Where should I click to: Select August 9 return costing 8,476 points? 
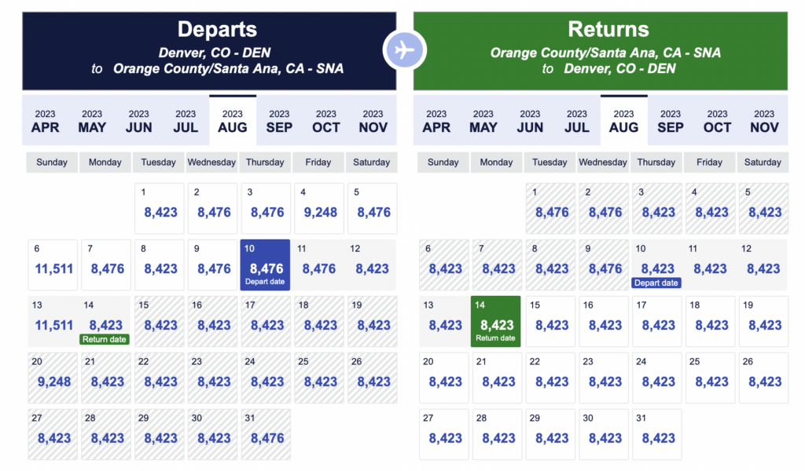(x=603, y=265)
